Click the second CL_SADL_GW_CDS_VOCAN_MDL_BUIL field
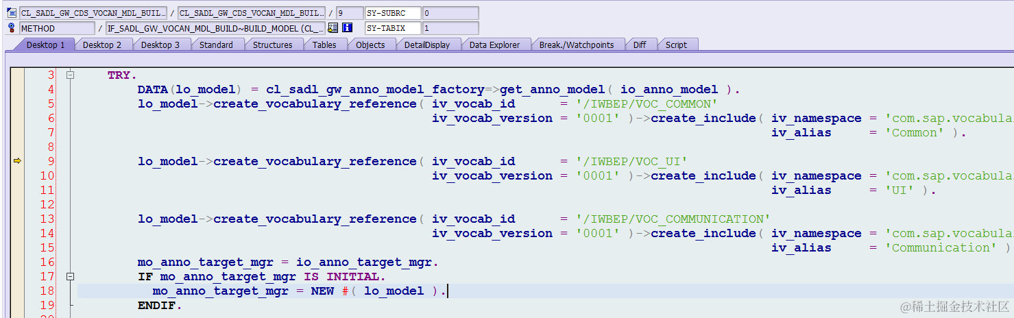Viewport: 1014px width, 318px height. coord(251,13)
